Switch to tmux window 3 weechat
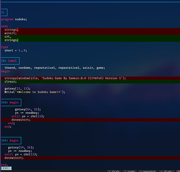This screenshot has height=172, width=180. (147, 171)
